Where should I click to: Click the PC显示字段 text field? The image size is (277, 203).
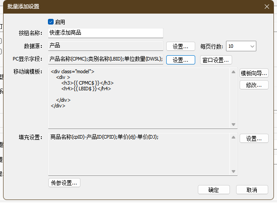click(x=106, y=59)
